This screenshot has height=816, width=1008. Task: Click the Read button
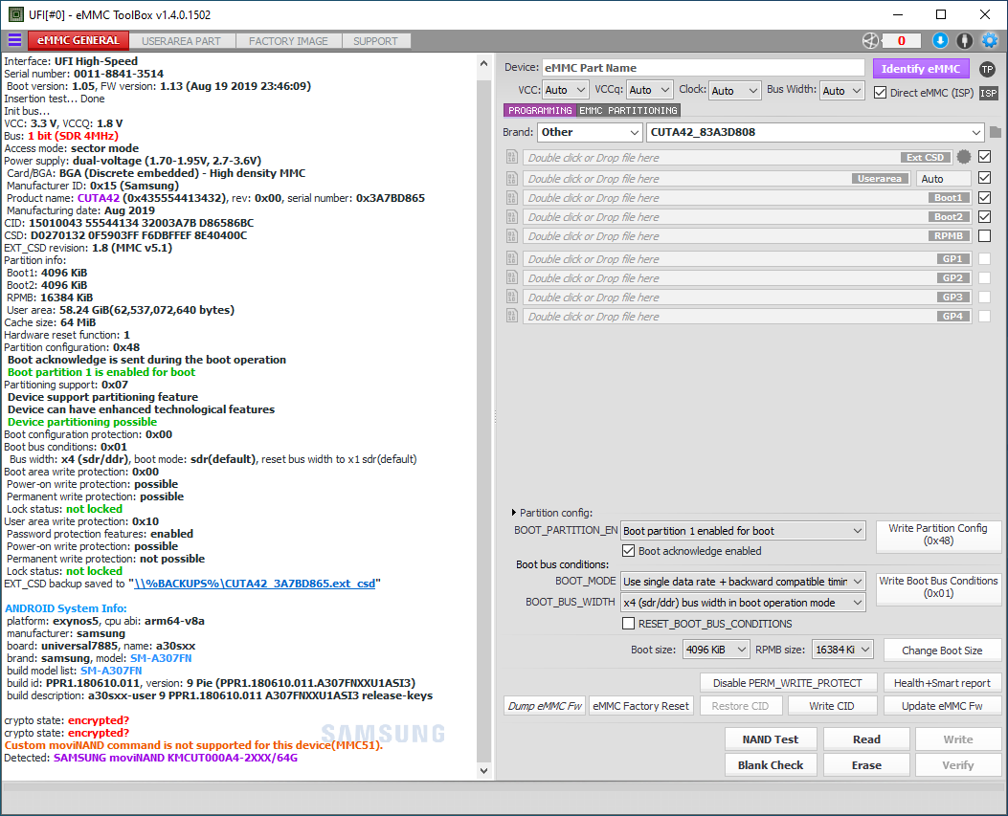click(866, 739)
